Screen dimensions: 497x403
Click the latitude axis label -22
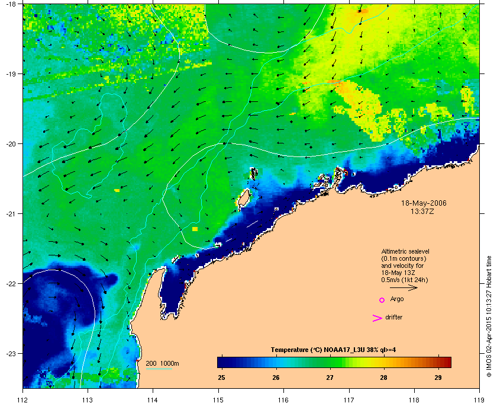click(x=11, y=283)
